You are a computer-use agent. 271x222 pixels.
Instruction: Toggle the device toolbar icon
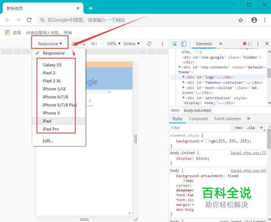point(183,44)
